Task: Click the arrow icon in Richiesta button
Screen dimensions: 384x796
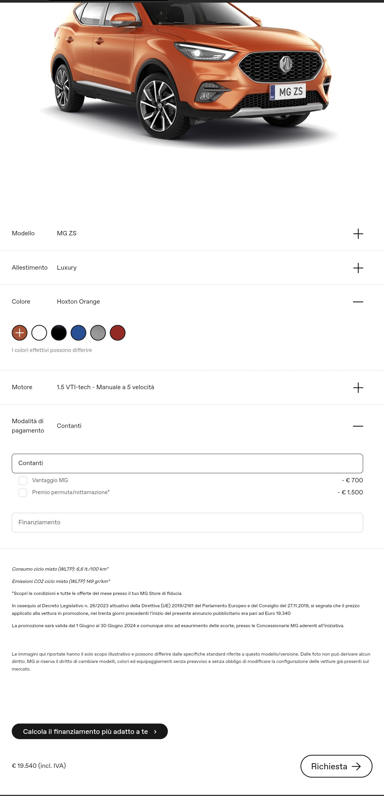Action: point(356,766)
